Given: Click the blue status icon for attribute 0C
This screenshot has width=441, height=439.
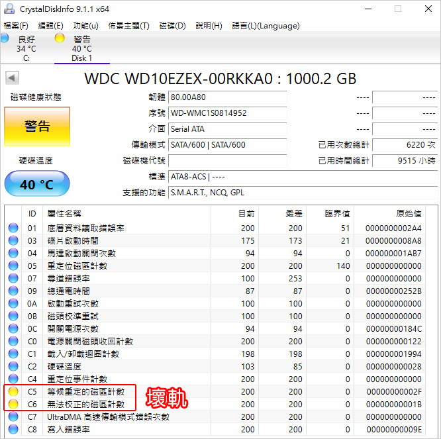Looking at the screenshot, I should click(13, 328).
